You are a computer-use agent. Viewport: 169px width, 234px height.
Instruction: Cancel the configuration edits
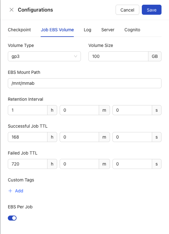click(x=127, y=10)
